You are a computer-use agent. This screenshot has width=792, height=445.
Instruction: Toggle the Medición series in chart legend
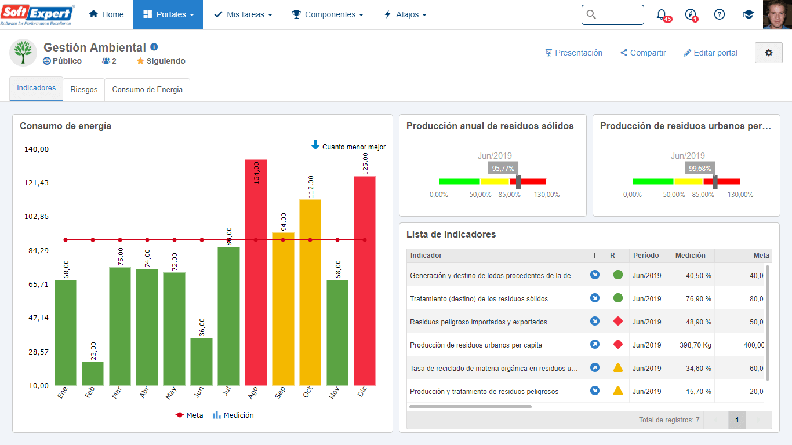coord(233,415)
